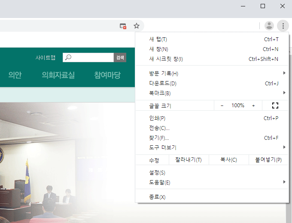Click the magnifier icon in site search
Viewport: 292px width, 223px height.
click(x=68, y=57)
